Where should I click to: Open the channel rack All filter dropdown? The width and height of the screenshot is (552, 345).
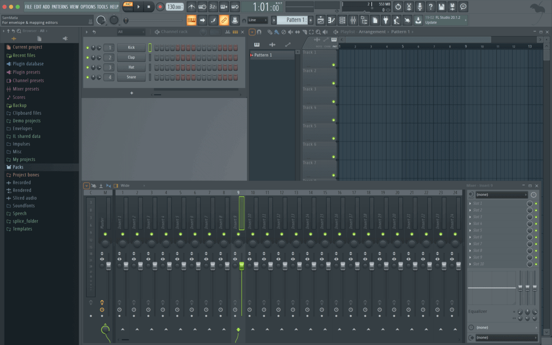(131, 32)
